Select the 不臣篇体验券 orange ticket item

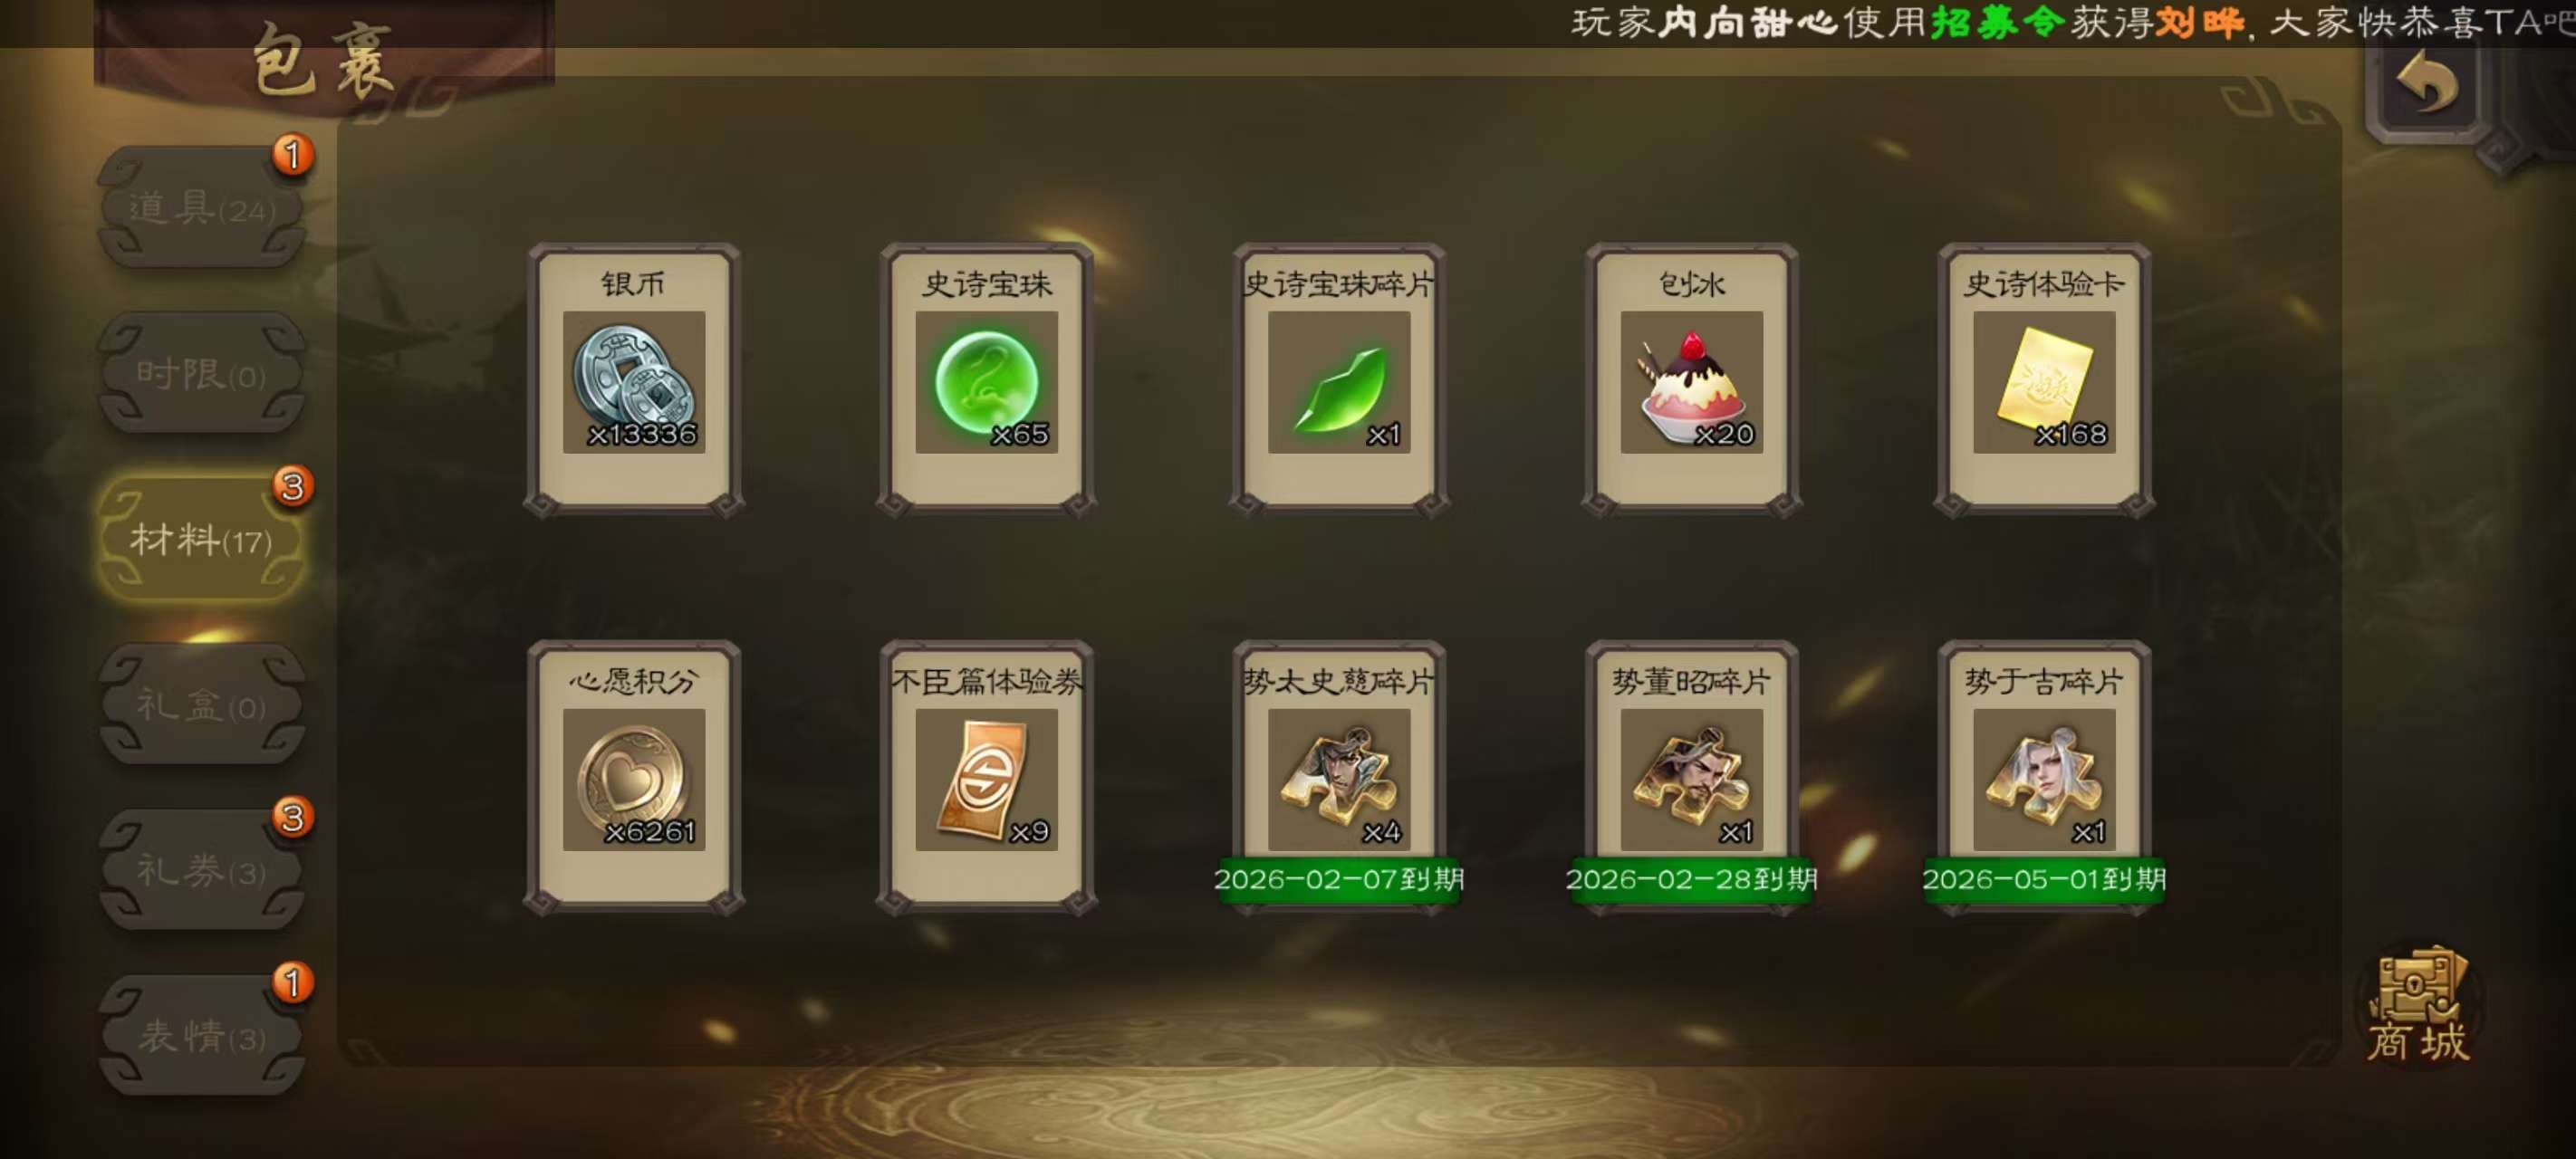[986, 777]
